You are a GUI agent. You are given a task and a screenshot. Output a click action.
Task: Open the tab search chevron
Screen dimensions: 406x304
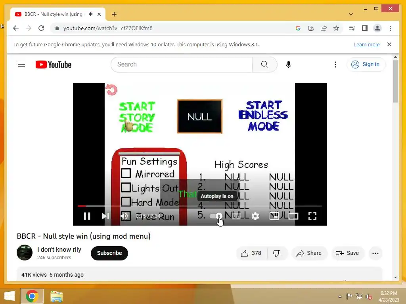coord(351,14)
